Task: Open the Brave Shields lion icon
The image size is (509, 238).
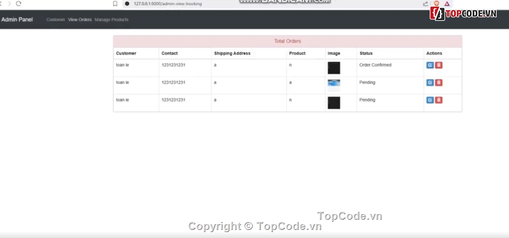Action: pyautogui.click(x=436, y=4)
